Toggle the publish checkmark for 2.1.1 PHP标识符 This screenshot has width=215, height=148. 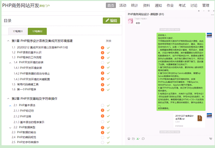pyautogui.click(x=109, y=111)
